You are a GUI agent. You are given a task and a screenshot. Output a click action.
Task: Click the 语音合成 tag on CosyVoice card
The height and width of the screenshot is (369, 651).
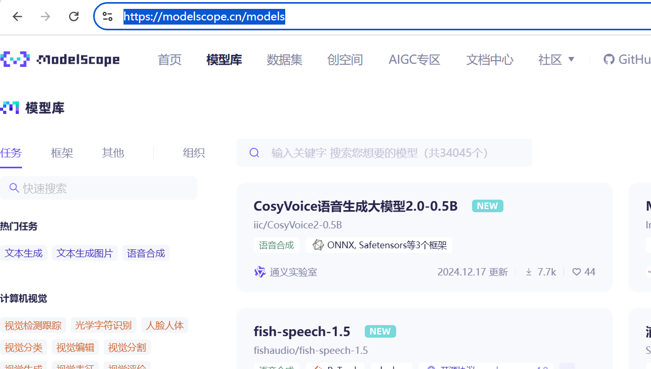point(276,245)
